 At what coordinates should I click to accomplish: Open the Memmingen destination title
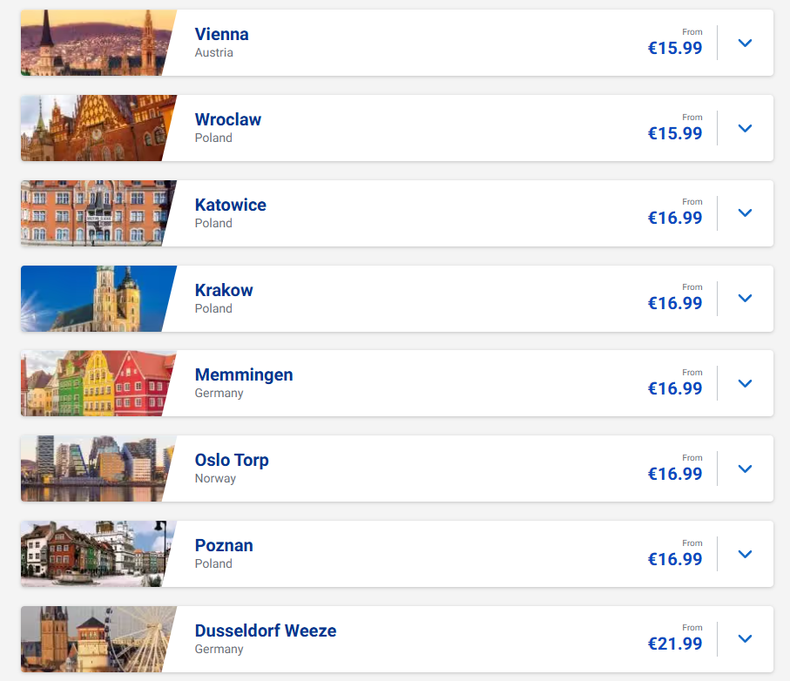244,375
